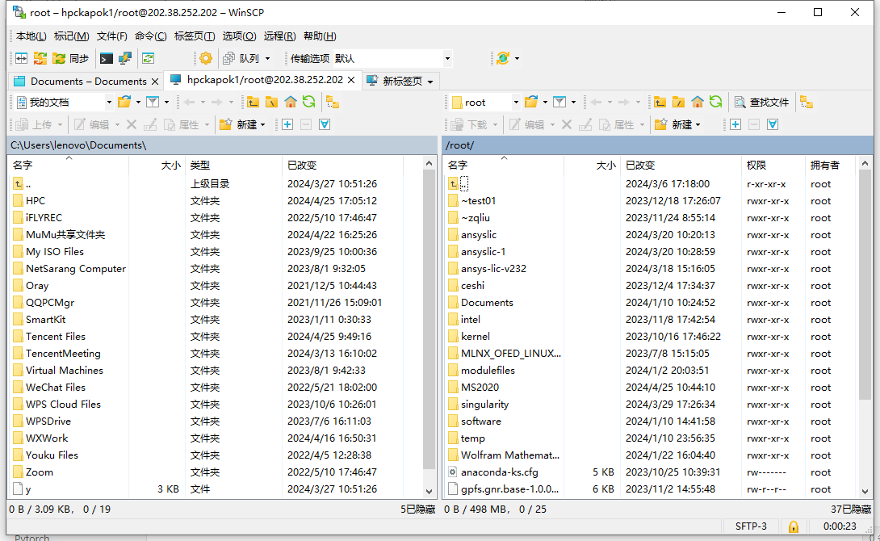Click the compare directories icon in main toolbar

[21, 58]
